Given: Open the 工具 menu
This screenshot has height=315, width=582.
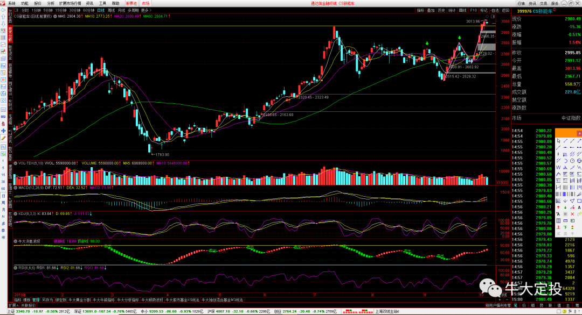Looking at the screenshot, I should click(x=103, y=3).
